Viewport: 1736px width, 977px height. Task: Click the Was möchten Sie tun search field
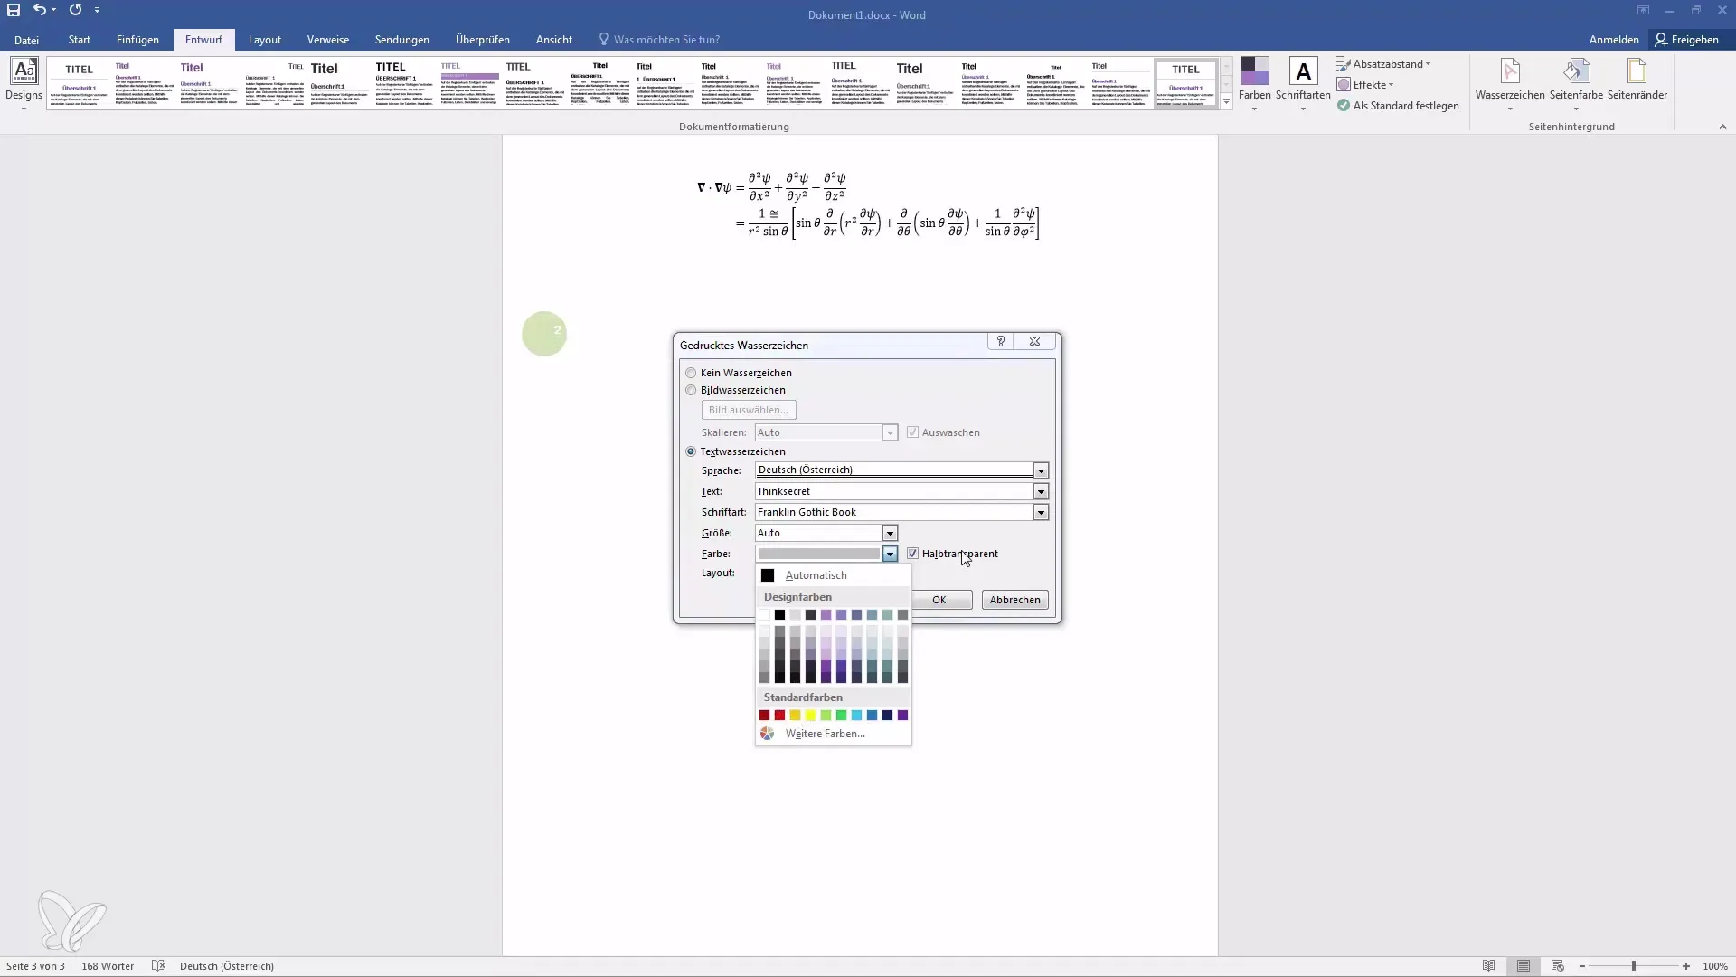[x=666, y=40]
